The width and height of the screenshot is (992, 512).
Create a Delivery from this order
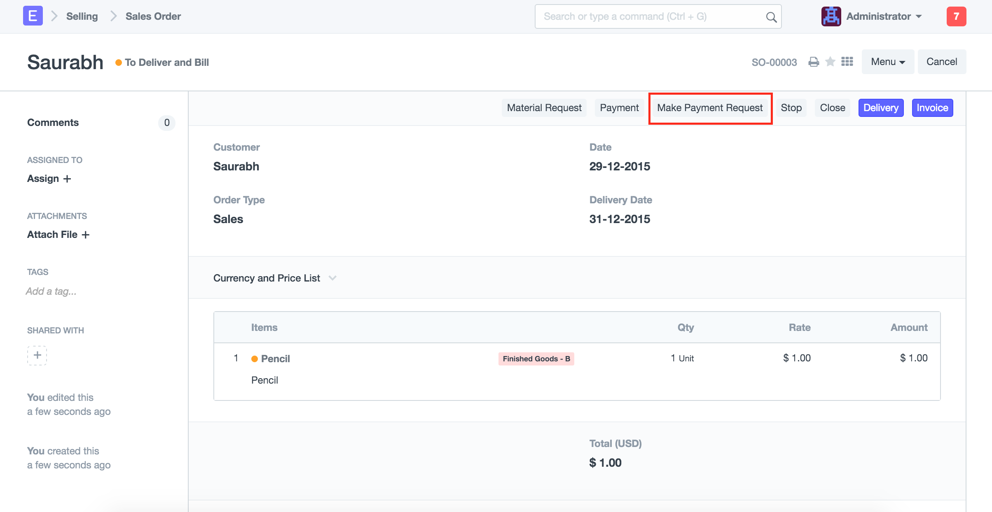coord(881,108)
